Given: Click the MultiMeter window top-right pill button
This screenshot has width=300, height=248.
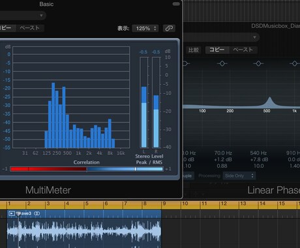Looking at the screenshot, I should tap(176, 4).
